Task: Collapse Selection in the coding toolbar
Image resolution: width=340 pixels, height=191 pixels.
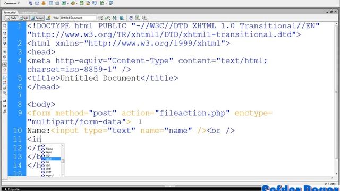Action: click(x=5, y=39)
